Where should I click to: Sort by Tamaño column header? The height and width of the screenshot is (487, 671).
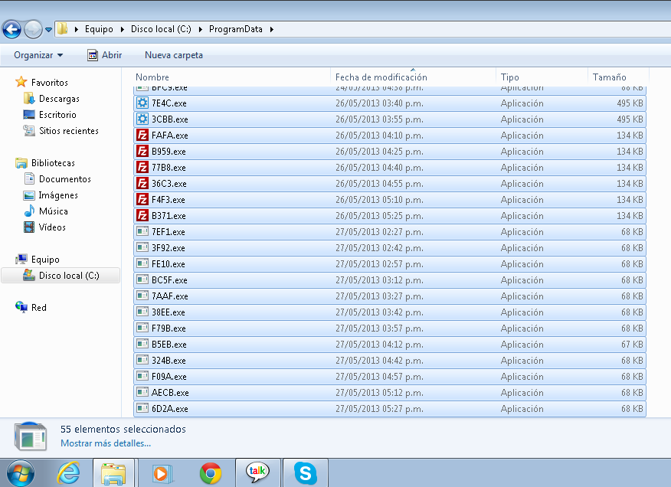610,77
